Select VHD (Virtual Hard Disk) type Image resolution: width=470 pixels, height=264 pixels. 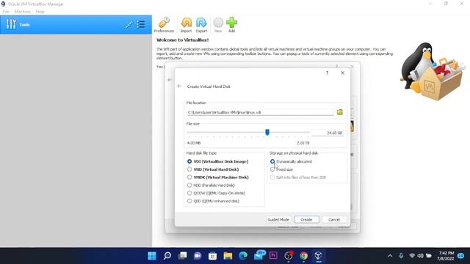click(x=213, y=169)
